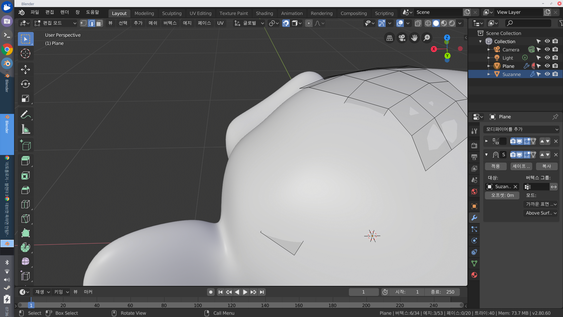Viewport: 563px width, 317px height.
Task: Click the viewport zoom magnifier icon
Action: (427, 38)
